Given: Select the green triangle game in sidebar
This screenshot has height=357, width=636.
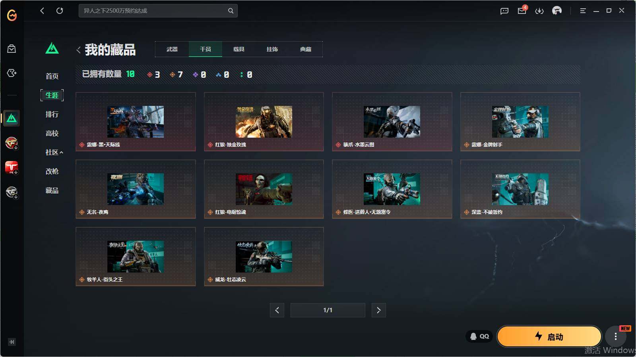Looking at the screenshot, I should tap(12, 118).
